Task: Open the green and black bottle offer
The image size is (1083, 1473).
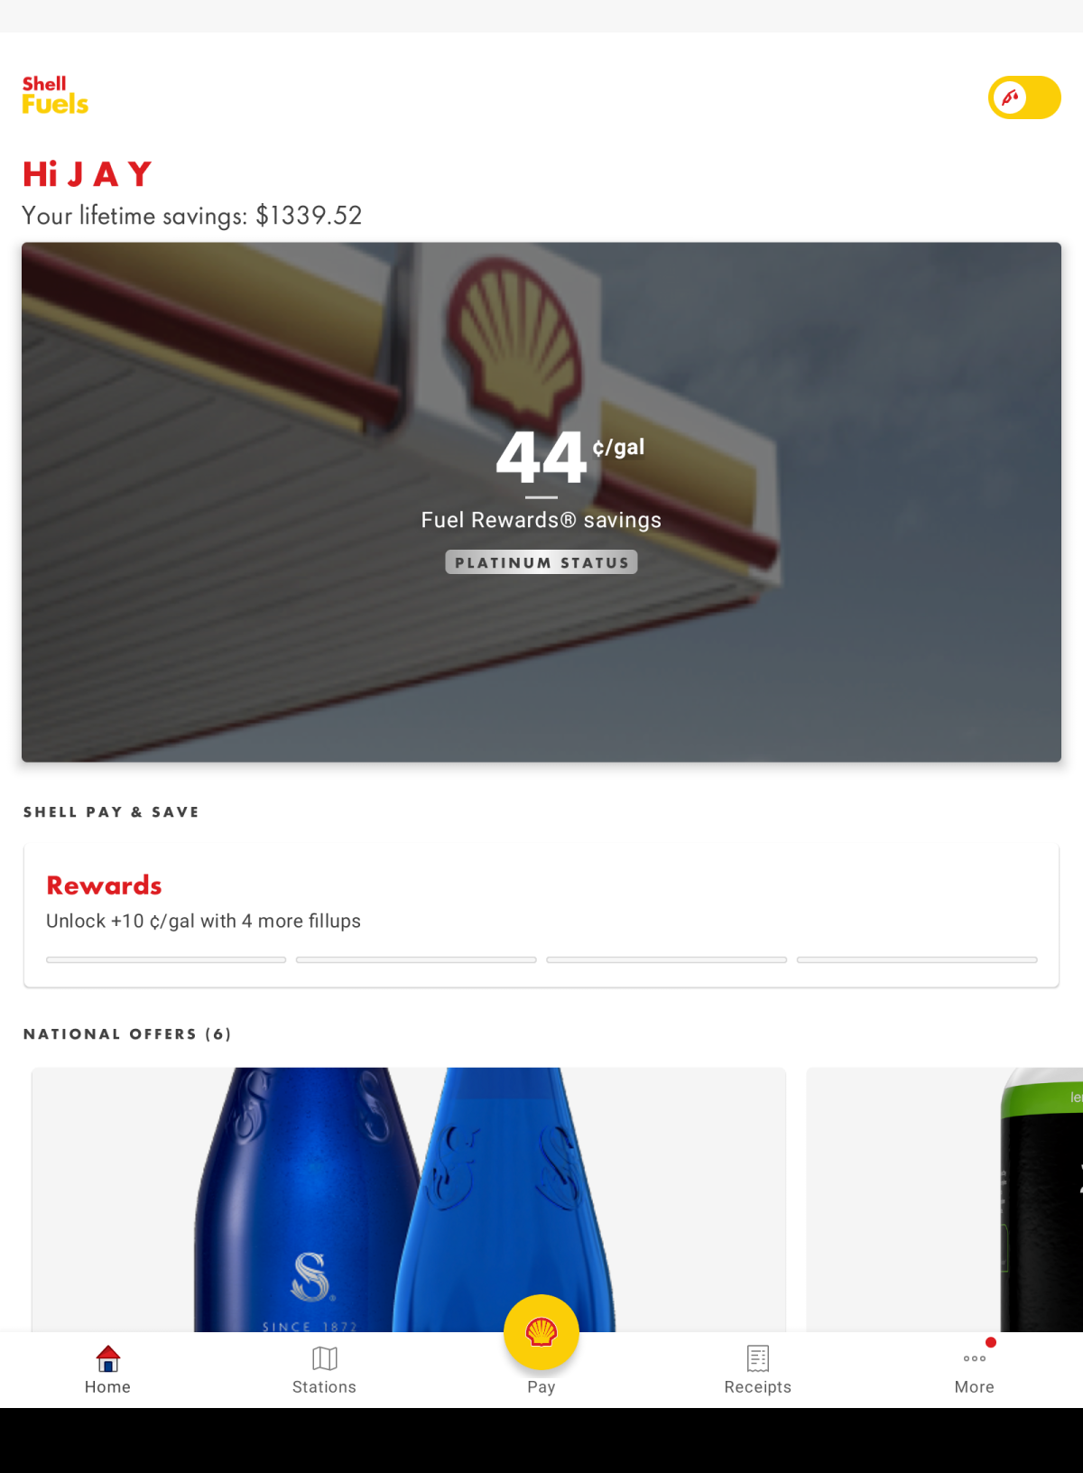Action: (945, 1200)
